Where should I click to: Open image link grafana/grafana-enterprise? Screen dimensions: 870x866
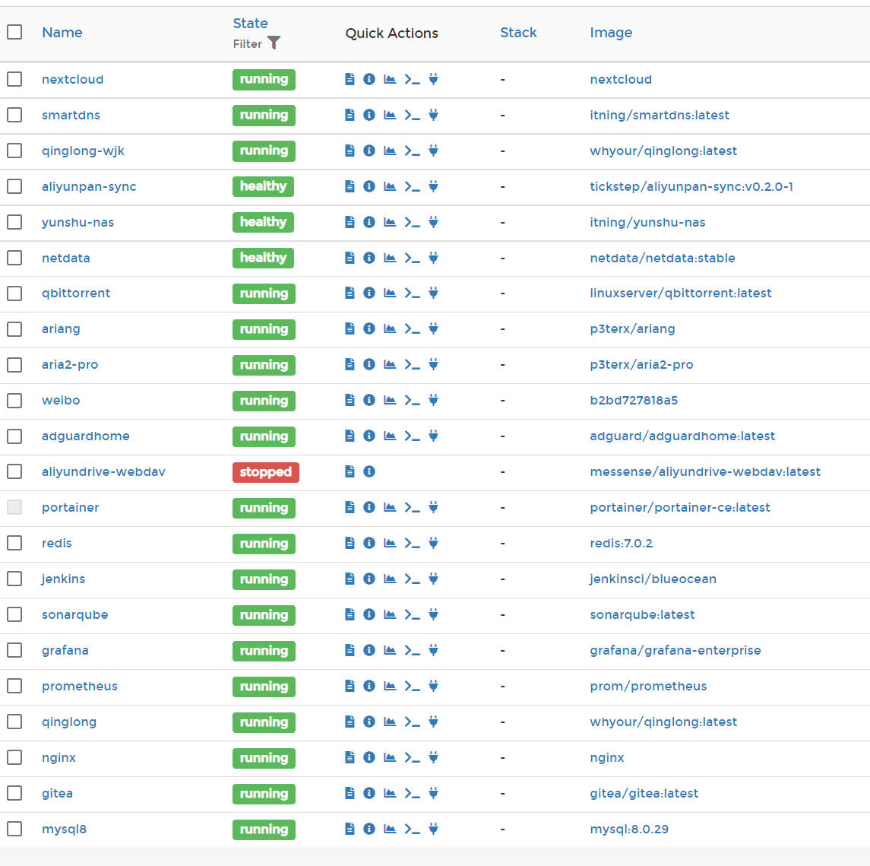(x=675, y=651)
